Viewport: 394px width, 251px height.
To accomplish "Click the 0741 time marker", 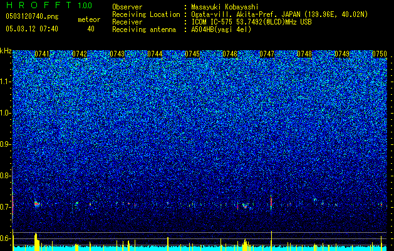I will (42, 54).
